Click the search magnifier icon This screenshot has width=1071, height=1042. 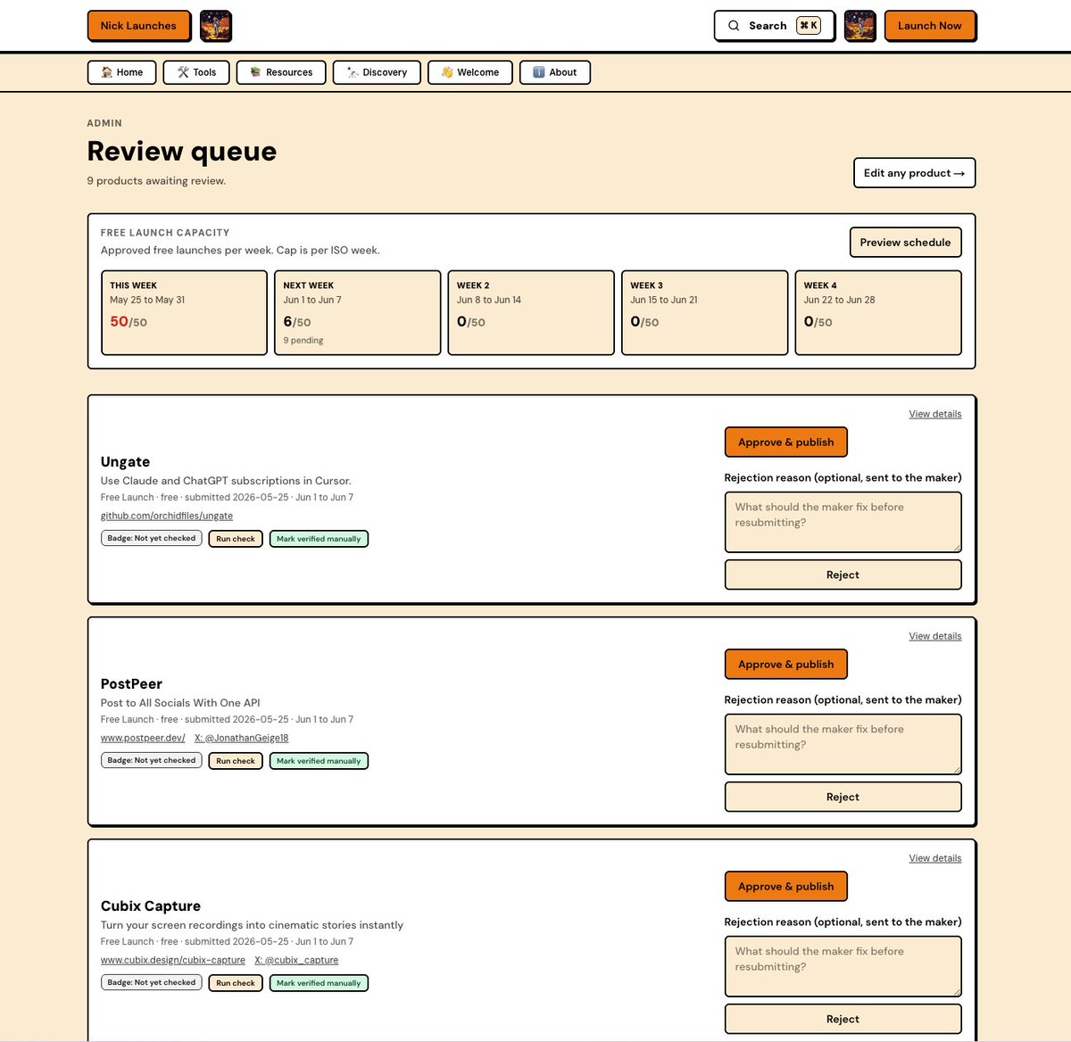(734, 26)
